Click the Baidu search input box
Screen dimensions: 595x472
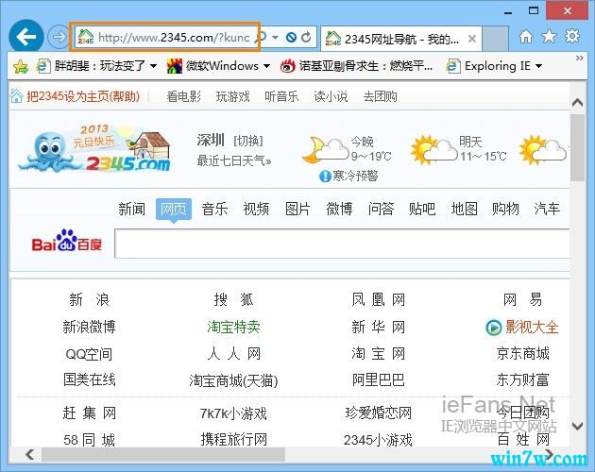[342, 244]
